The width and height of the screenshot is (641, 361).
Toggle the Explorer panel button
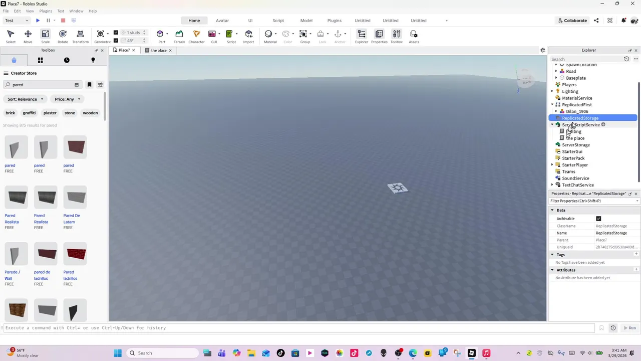362,36
